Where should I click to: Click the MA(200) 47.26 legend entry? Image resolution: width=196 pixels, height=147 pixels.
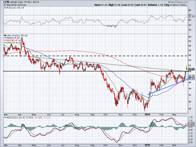pyautogui.click(x=13, y=40)
